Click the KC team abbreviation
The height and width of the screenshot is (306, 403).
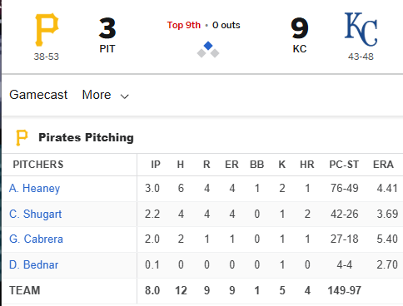click(x=300, y=49)
